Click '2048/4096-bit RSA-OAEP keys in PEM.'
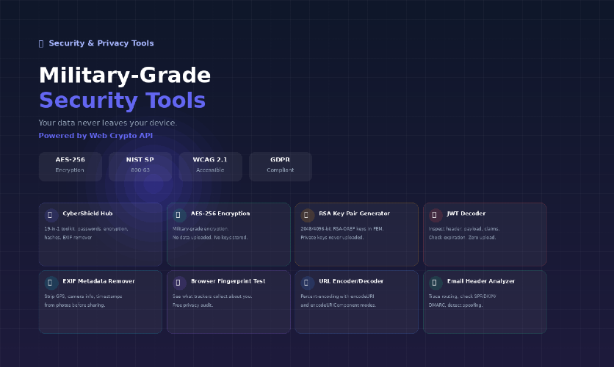 (x=342, y=229)
